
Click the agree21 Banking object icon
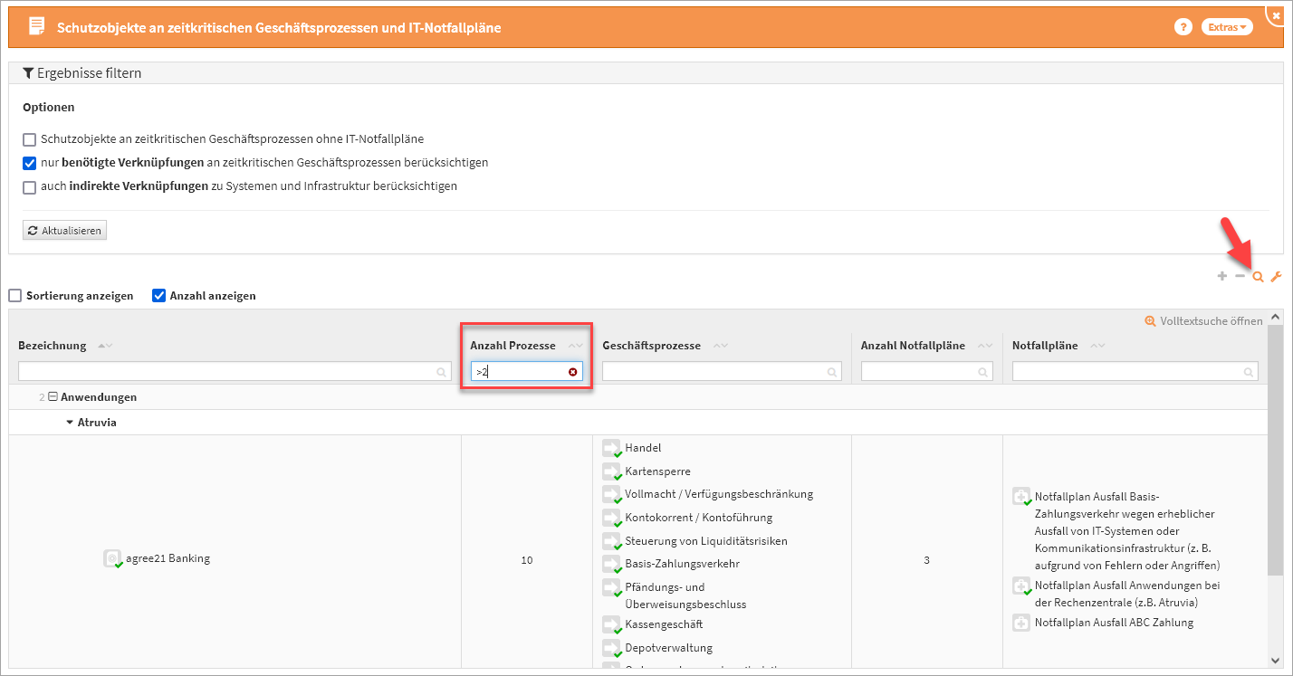(111, 558)
